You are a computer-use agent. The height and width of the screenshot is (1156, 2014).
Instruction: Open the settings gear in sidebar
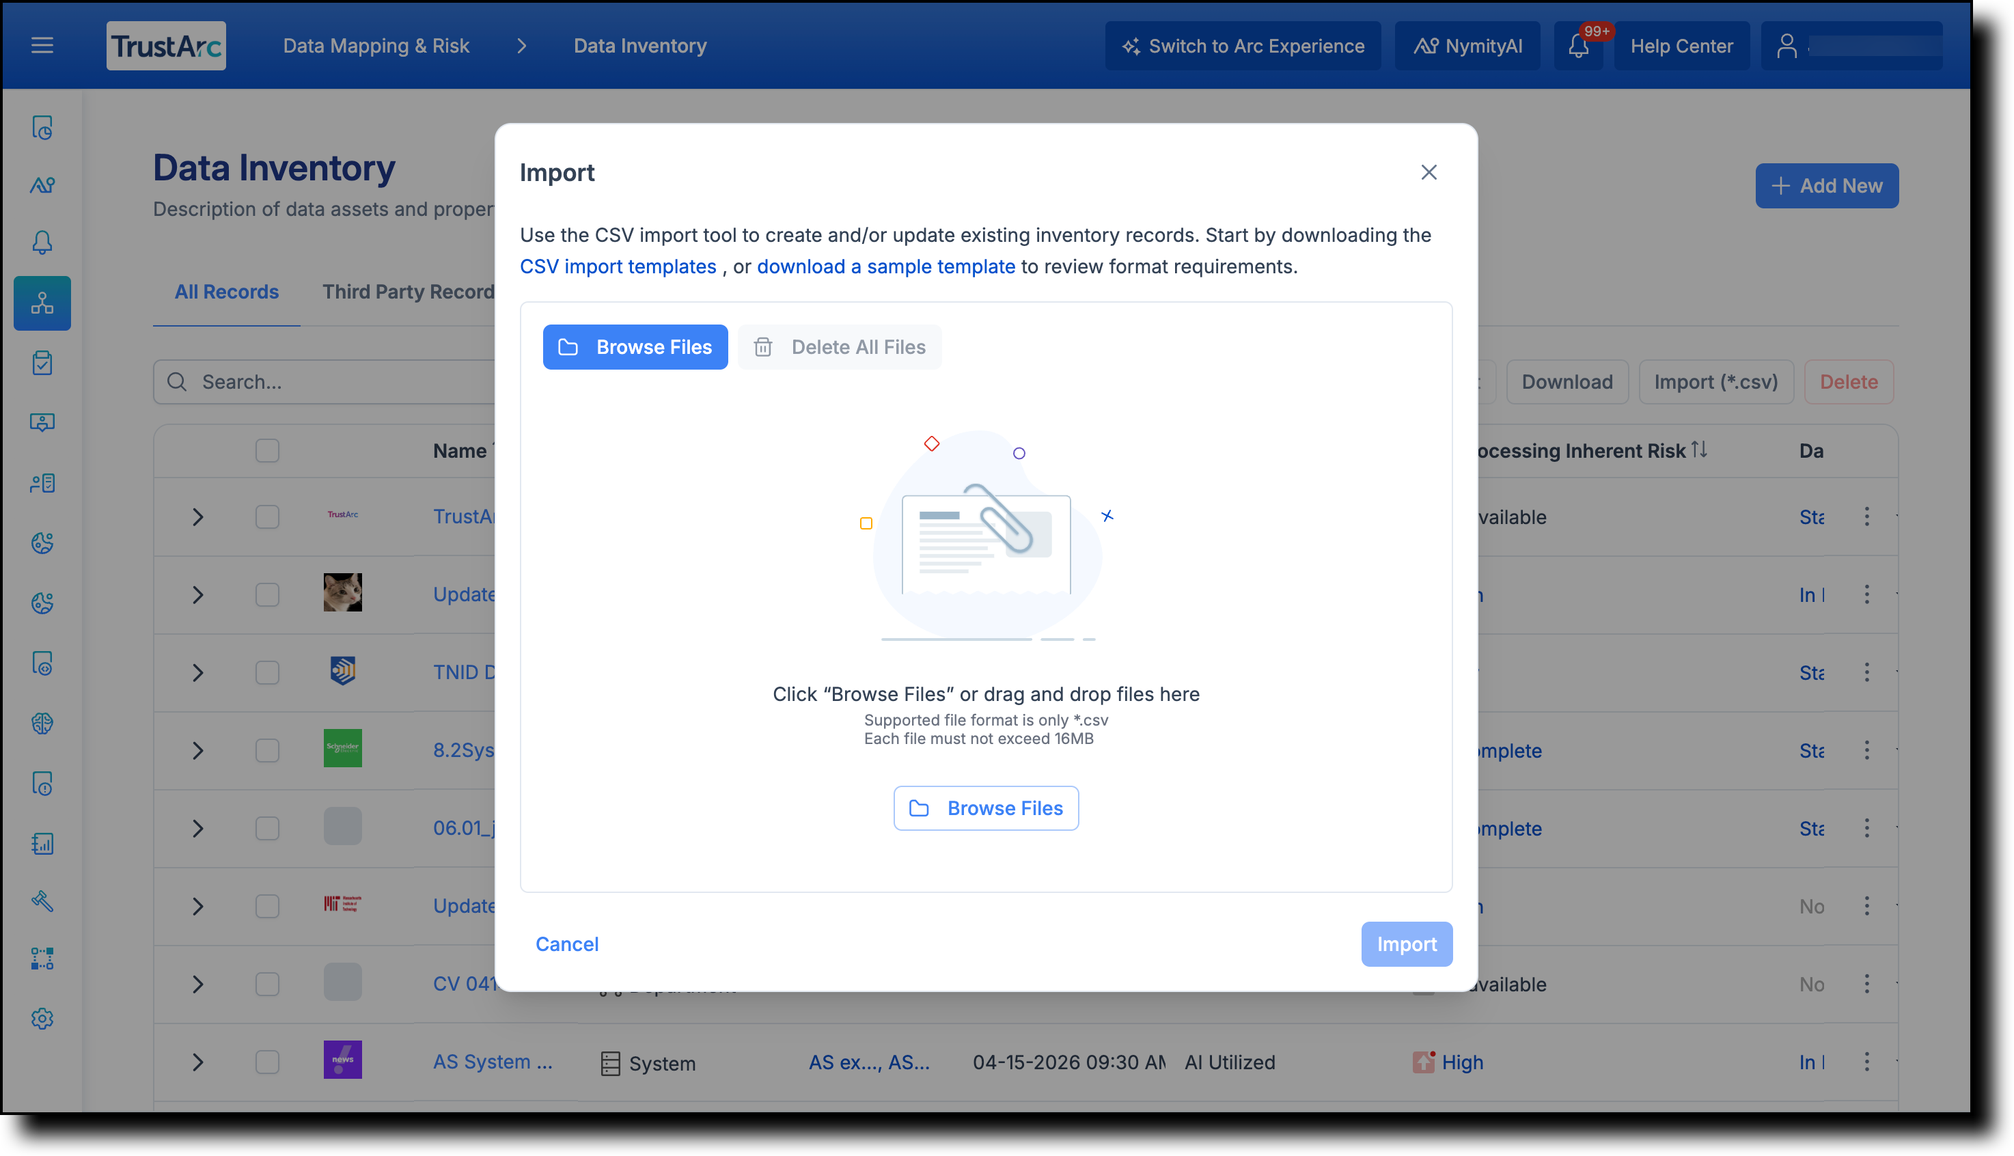coord(42,1019)
